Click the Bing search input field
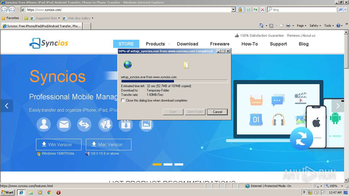 coord(302,10)
